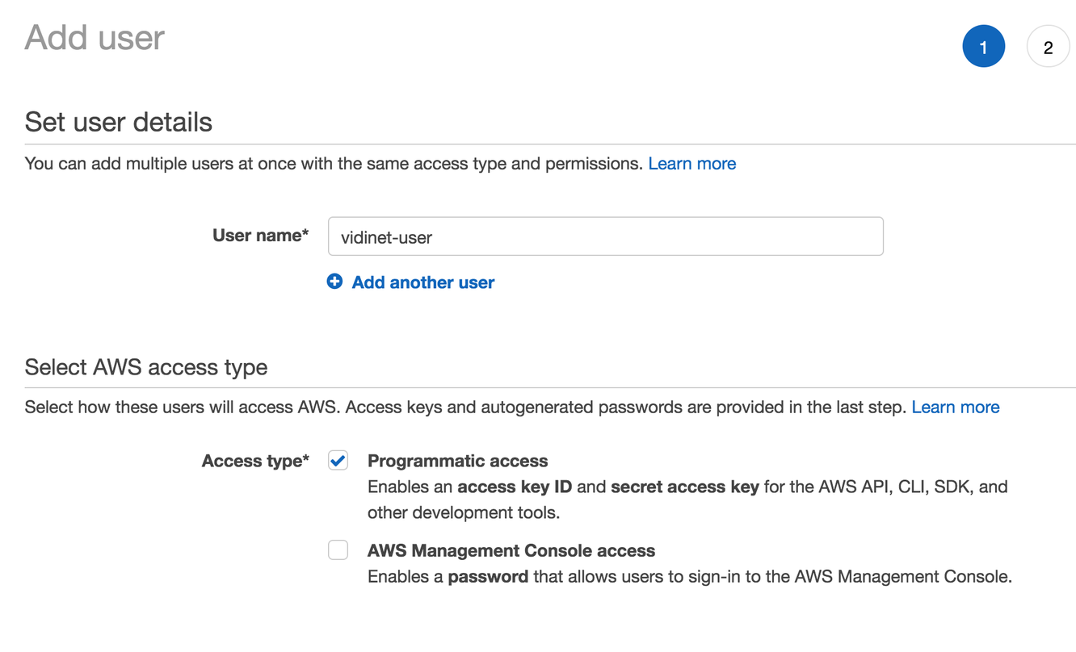The image size is (1076, 652).
Task: Click the User name* field label
Action: point(260,236)
